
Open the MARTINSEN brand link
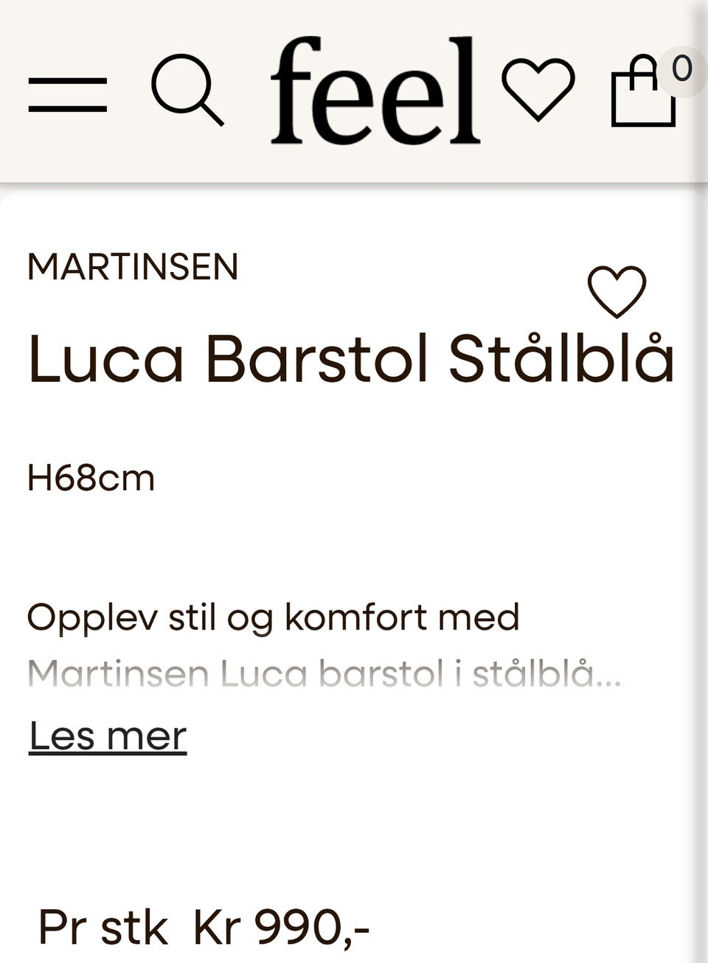133,267
